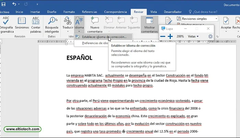This screenshot has width=240, height=138.
Task: Click the right indent marker on ruler
Action: point(208,42)
